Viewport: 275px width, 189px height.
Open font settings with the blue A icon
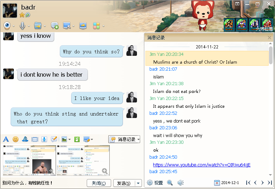pos(6,139)
